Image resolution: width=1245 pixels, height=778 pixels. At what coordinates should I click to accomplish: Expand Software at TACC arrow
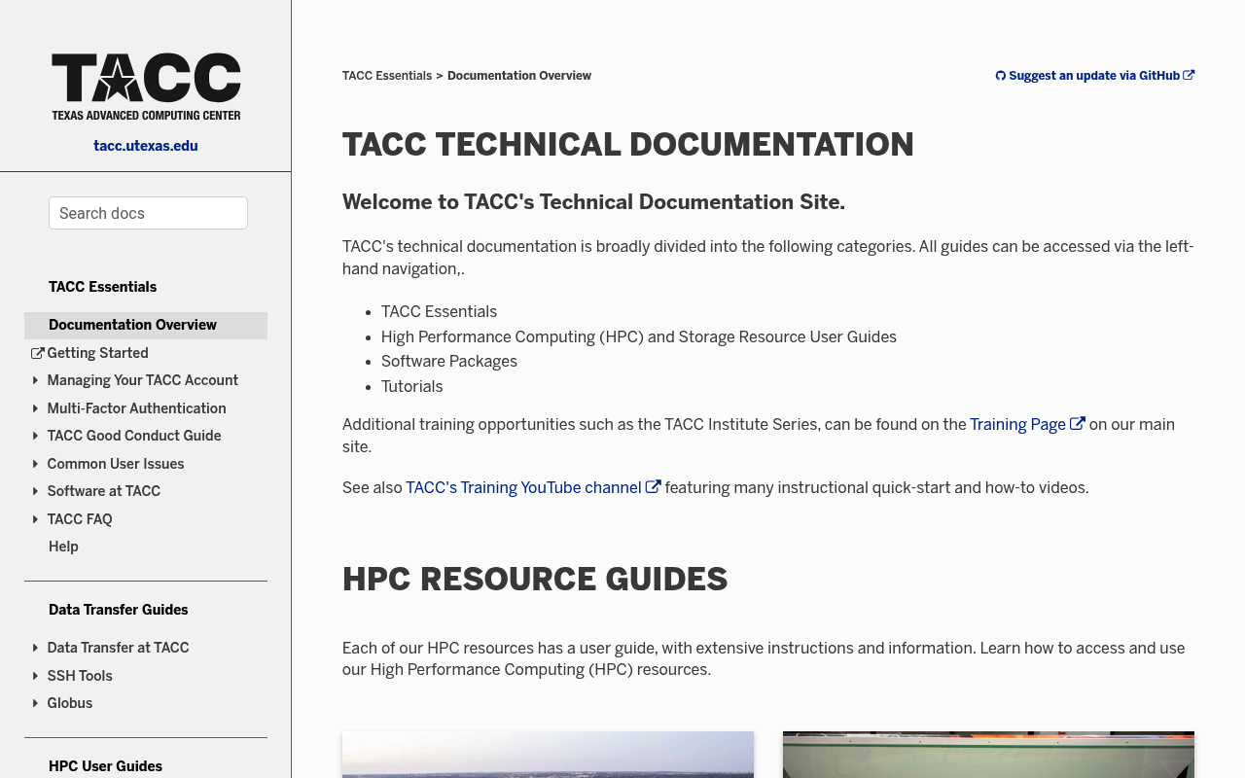[x=36, y=491]
